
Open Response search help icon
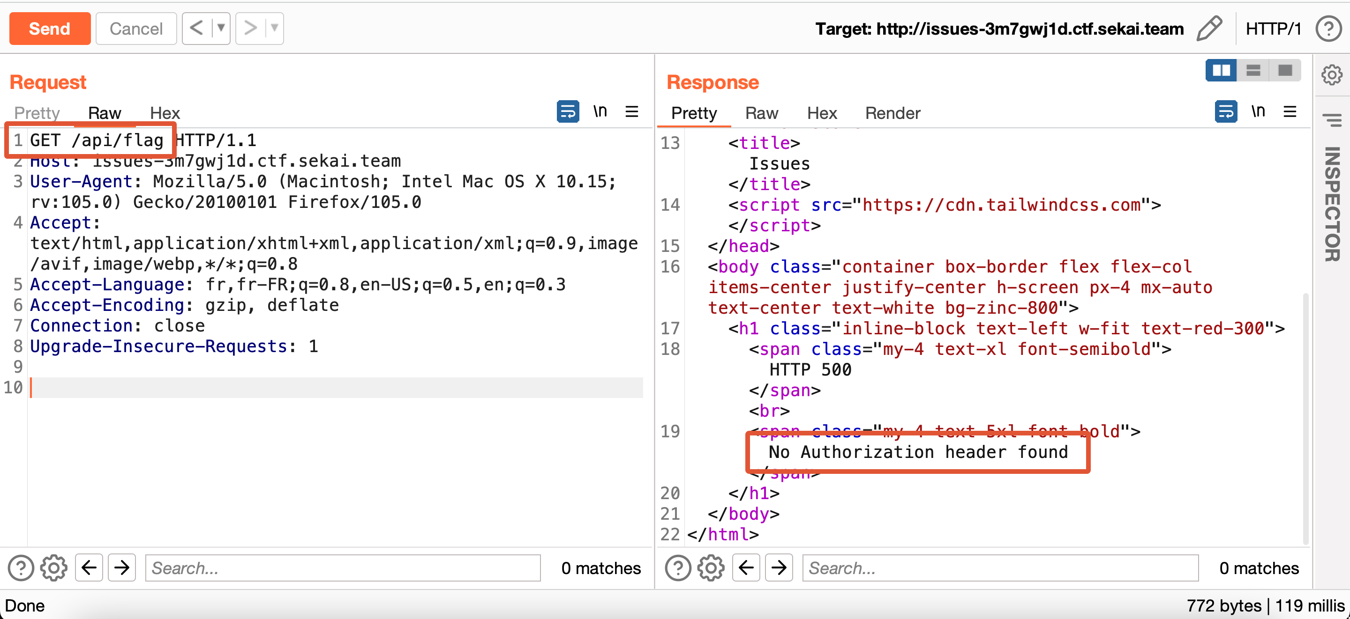[x=678, y=567]
